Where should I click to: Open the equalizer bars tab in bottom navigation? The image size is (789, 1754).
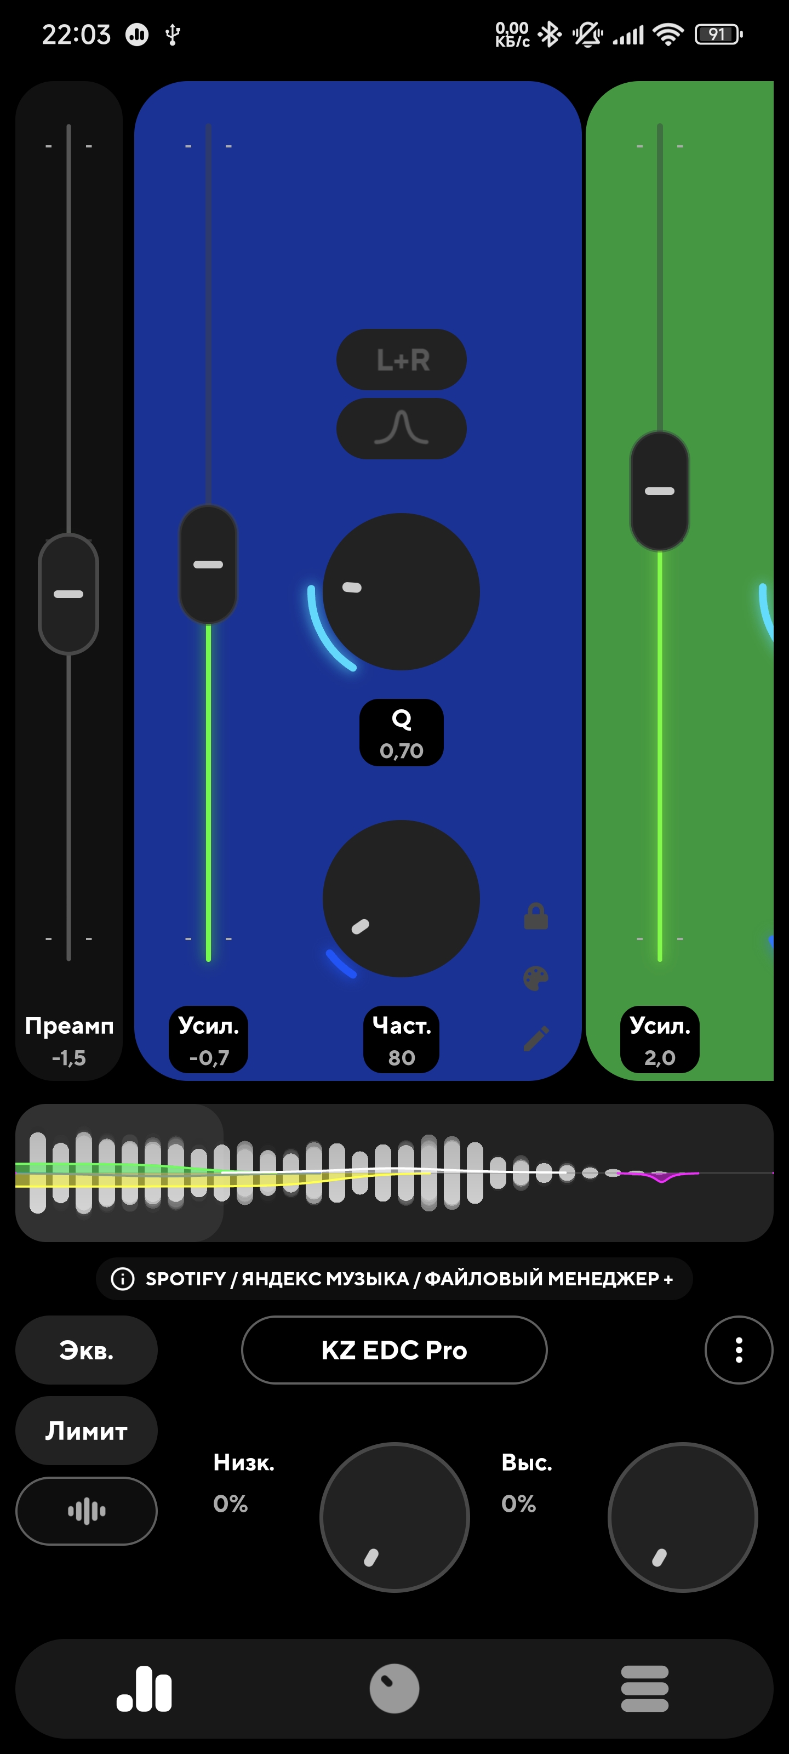144,1689
